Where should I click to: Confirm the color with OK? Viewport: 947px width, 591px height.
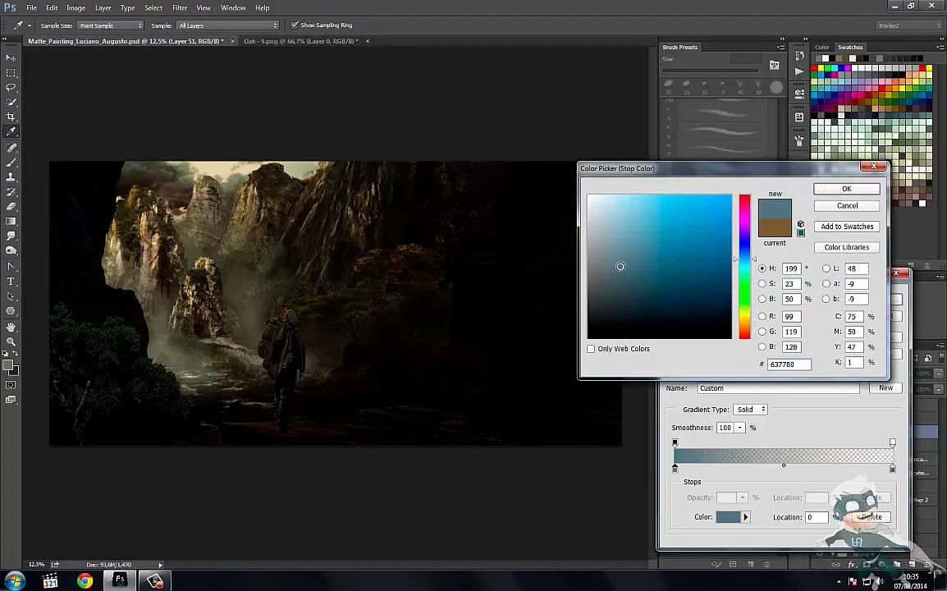847,189
